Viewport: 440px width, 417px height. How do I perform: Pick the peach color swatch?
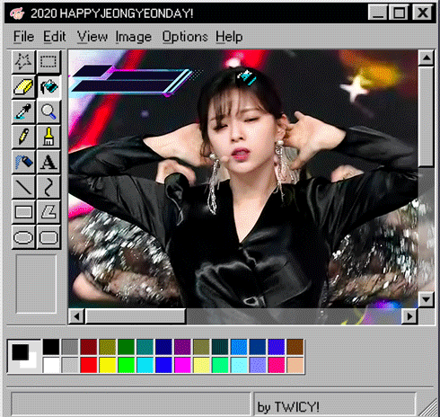coord(295,365)
